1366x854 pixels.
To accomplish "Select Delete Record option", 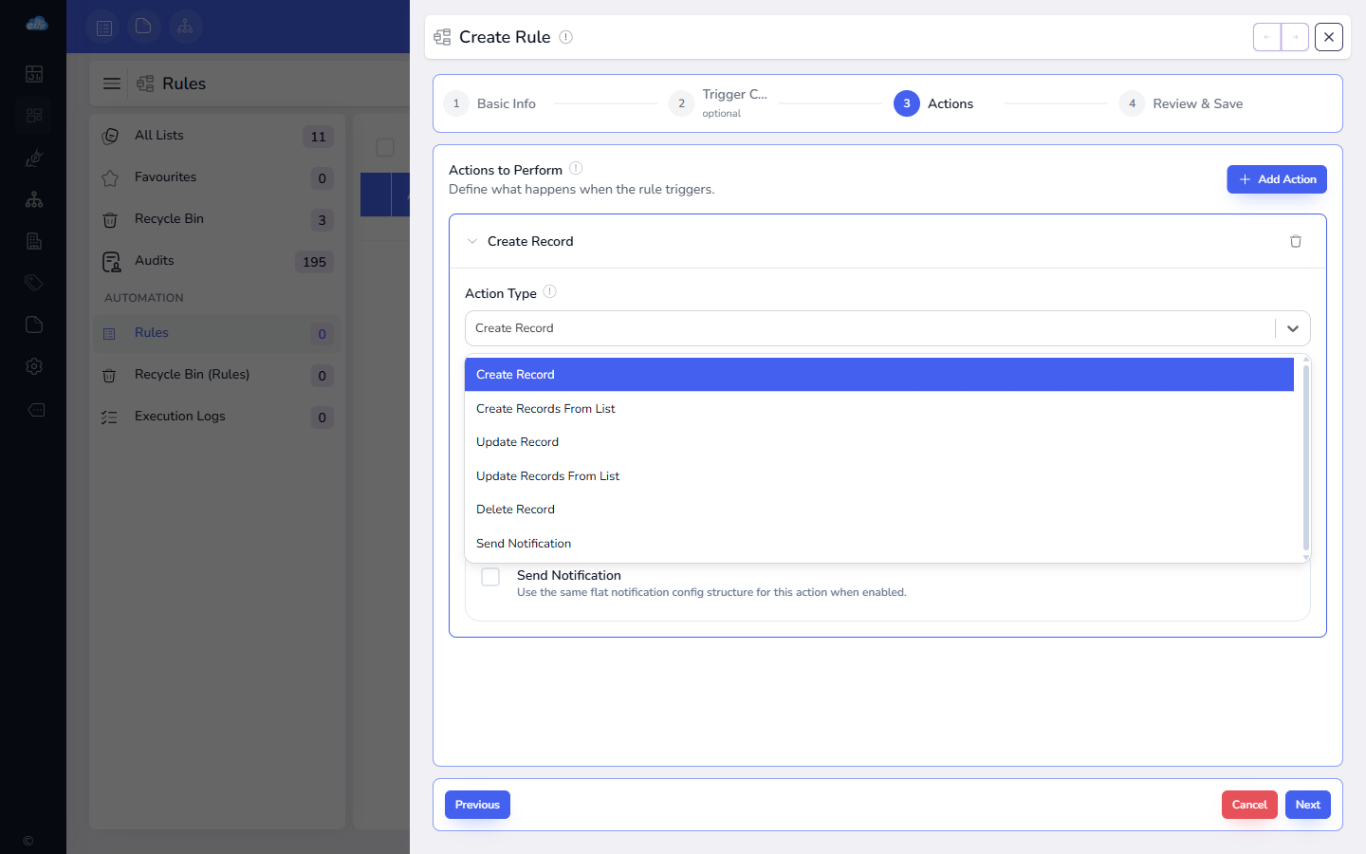I will coord(879,510).
